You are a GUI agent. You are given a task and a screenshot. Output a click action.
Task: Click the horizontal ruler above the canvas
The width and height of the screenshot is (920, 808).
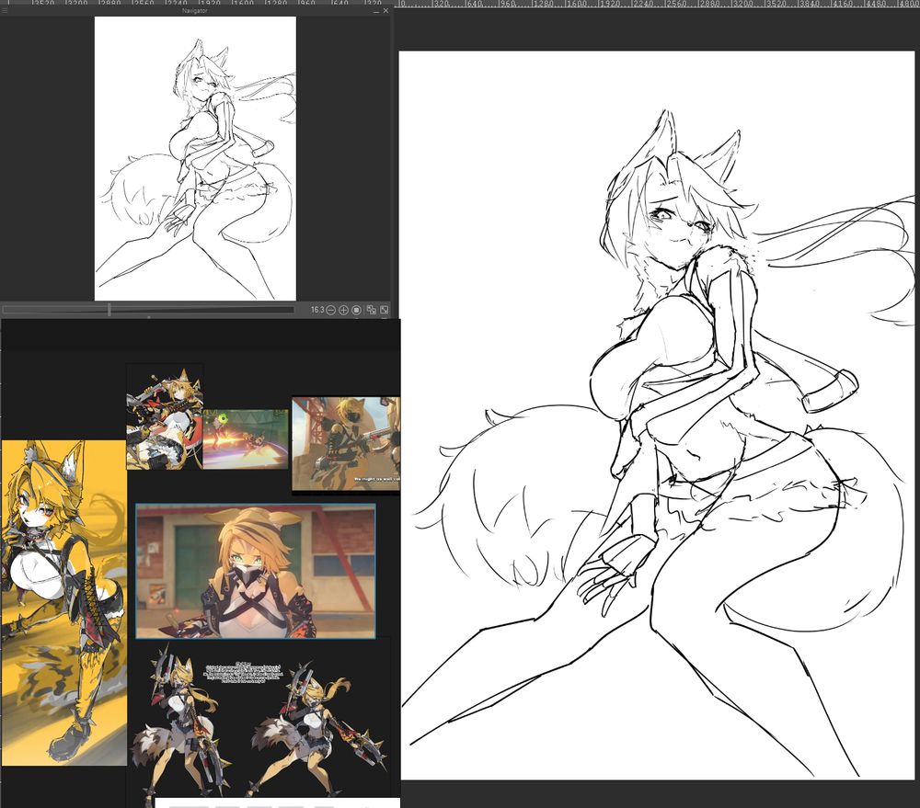[657, 4]
